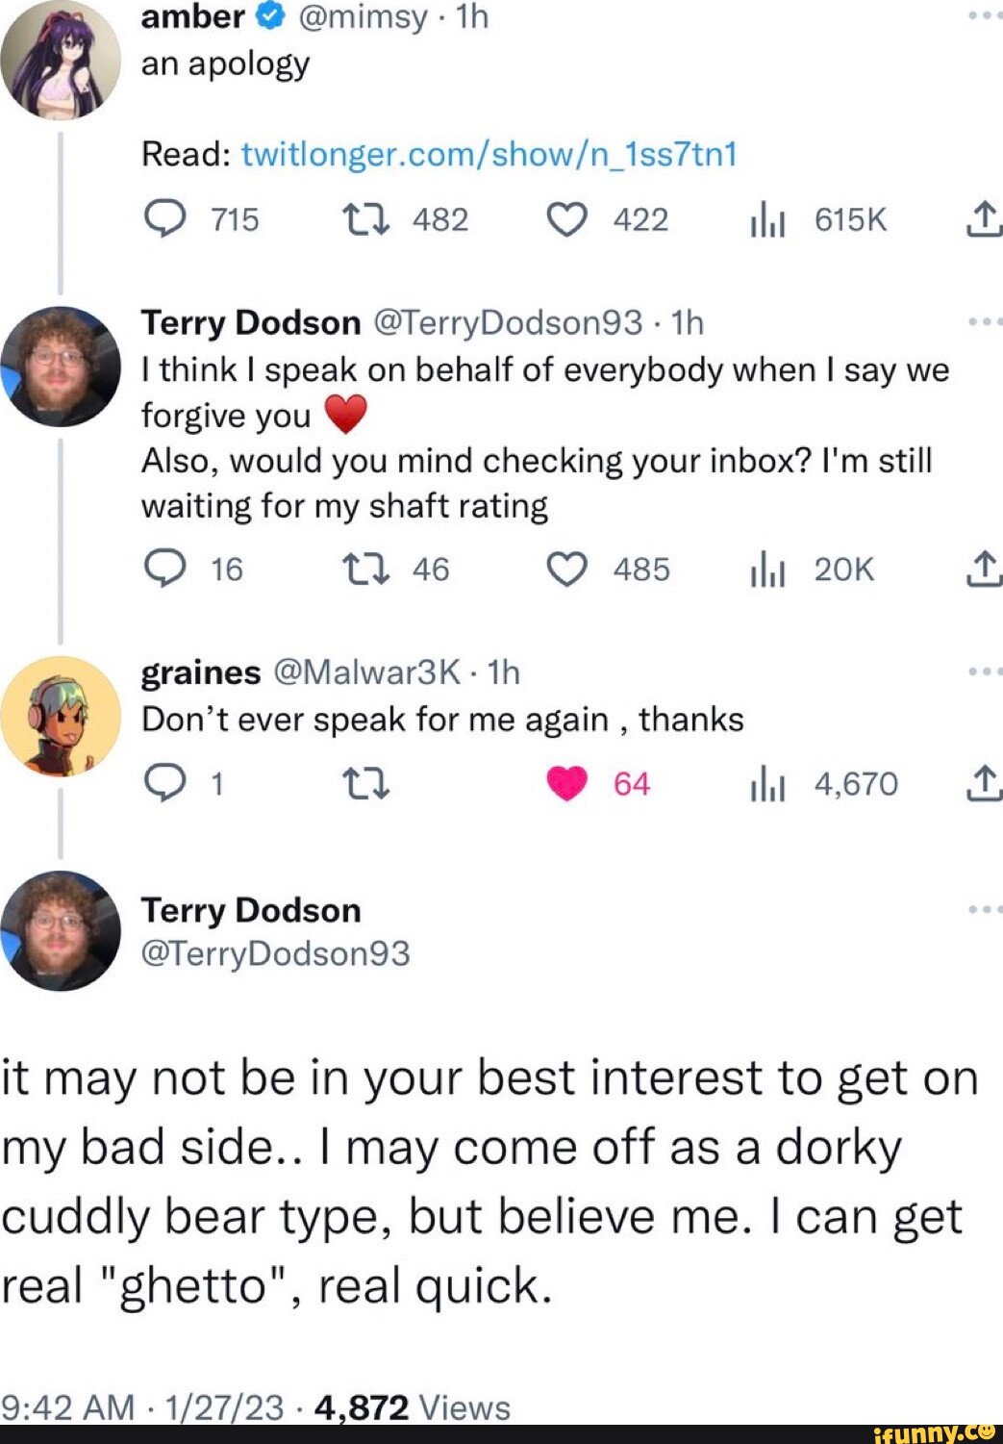Open more options on graines' tweet

pos(983,673)
